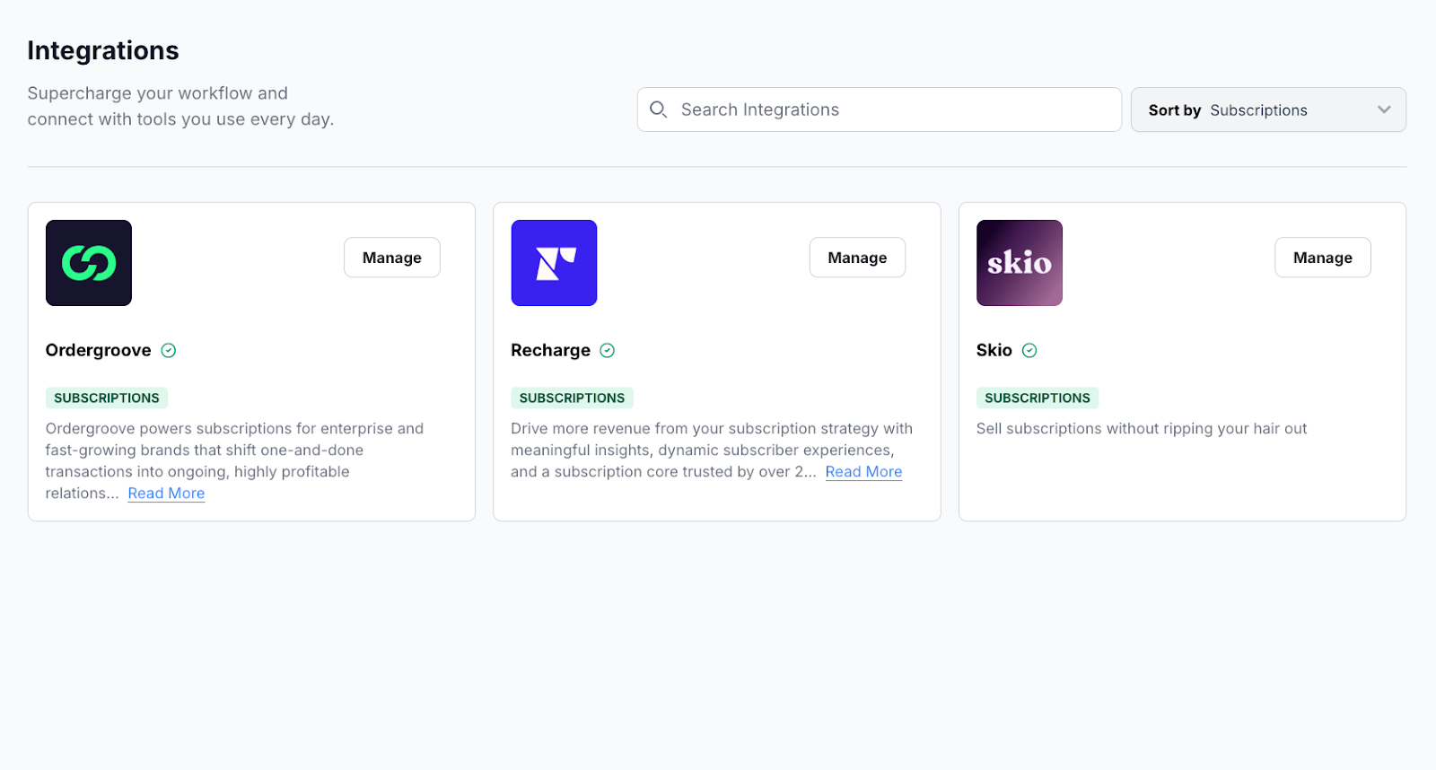Select the Ordergroove card title
The image size is (1436, 770).
[x=99, y=351]
